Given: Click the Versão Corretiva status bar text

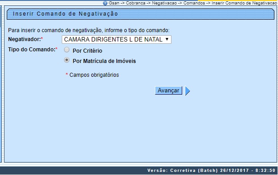Looking at the screenshot, I should pos(211,171).
